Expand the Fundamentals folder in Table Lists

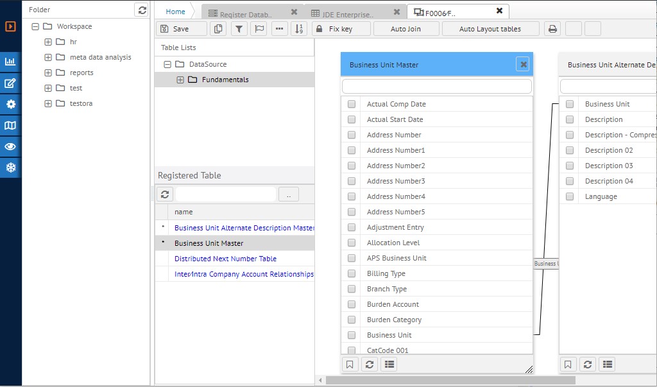click(180, 80)
